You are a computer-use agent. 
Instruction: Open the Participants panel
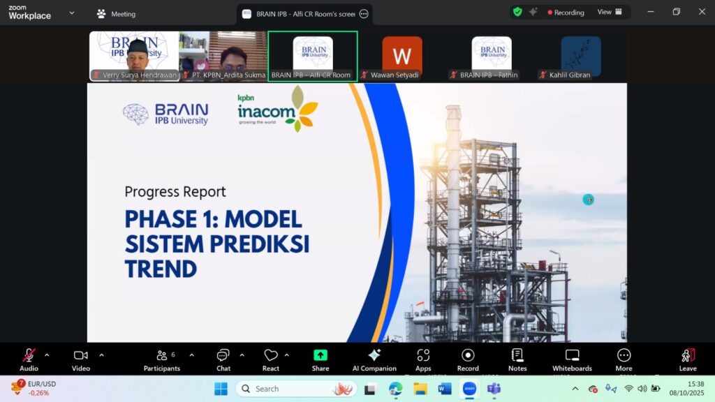(x=162, y=359)
